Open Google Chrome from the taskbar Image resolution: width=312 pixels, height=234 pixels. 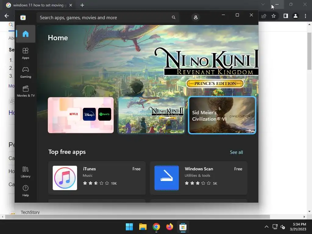tap(156, 227)
